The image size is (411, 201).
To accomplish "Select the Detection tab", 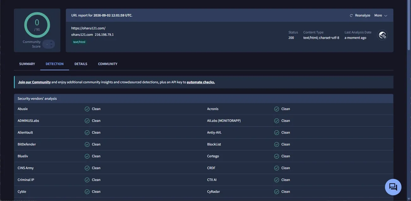I will (55, 64).
